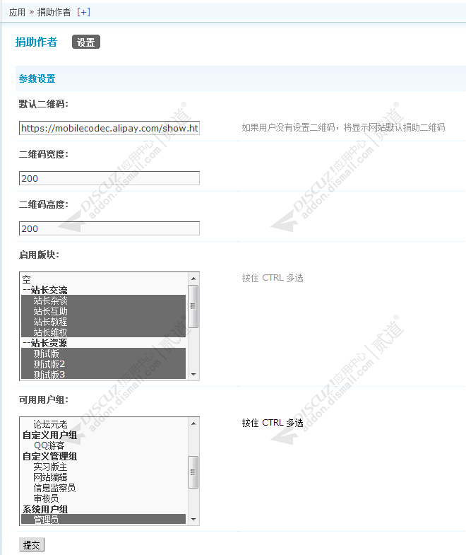466x555 pixels.
Task: Select 站长交流 group in forum list
Action: pos(103,290)
